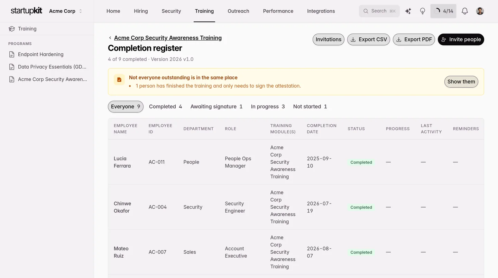This screenshot has height=278, width=498.
Task: Click the People Ops Manager role cell
Action: [238, 162]
